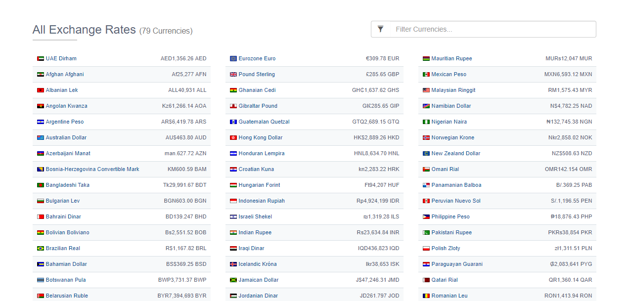The width and height of the screenshot is (629, 301).
Task: Click the value €309.78 EUR
Action: click(x=383, y=58)
